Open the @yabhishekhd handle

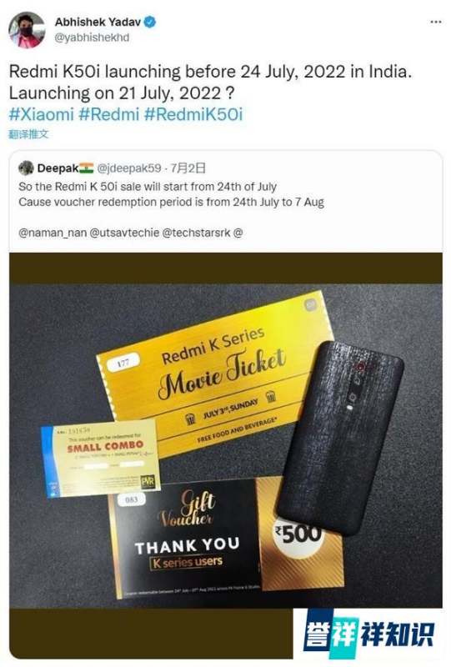pyautogui.click(x=92, y=38)
